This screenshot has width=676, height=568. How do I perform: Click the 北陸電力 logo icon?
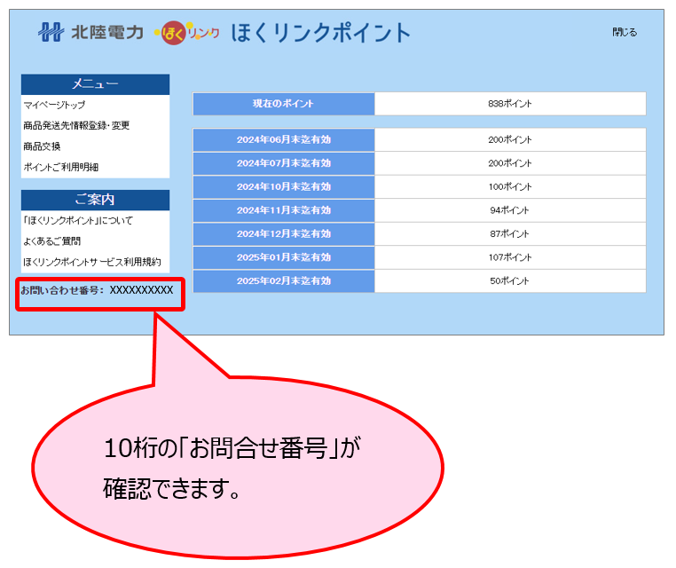click(51, 32)
